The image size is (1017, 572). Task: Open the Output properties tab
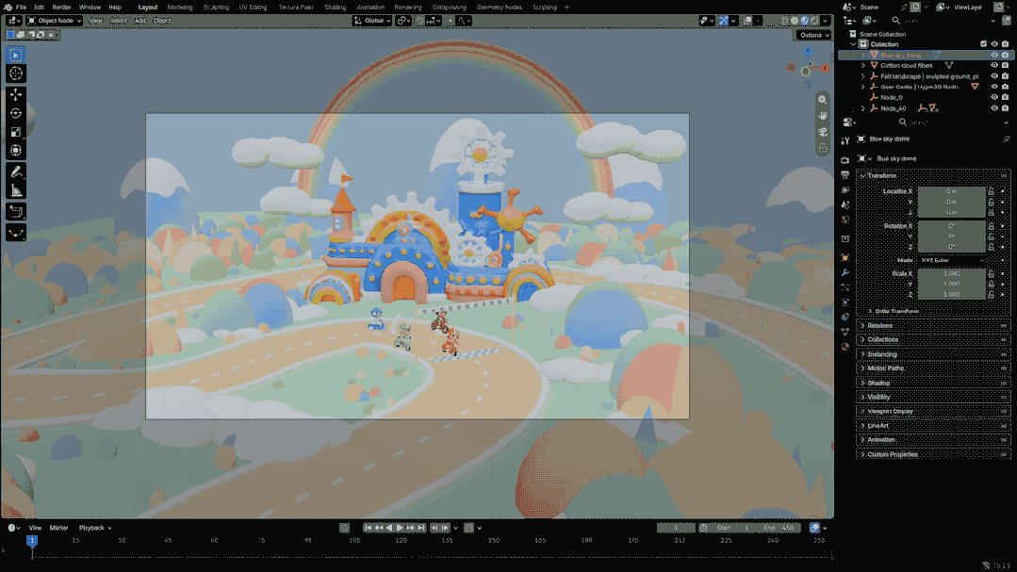pos(845,175)
